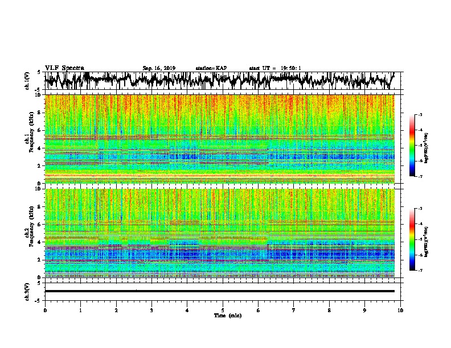Click the time axis tick label "5"
The height and width of the screenshot is (348, 451).
pyautogui.click(x=223, y=310)
